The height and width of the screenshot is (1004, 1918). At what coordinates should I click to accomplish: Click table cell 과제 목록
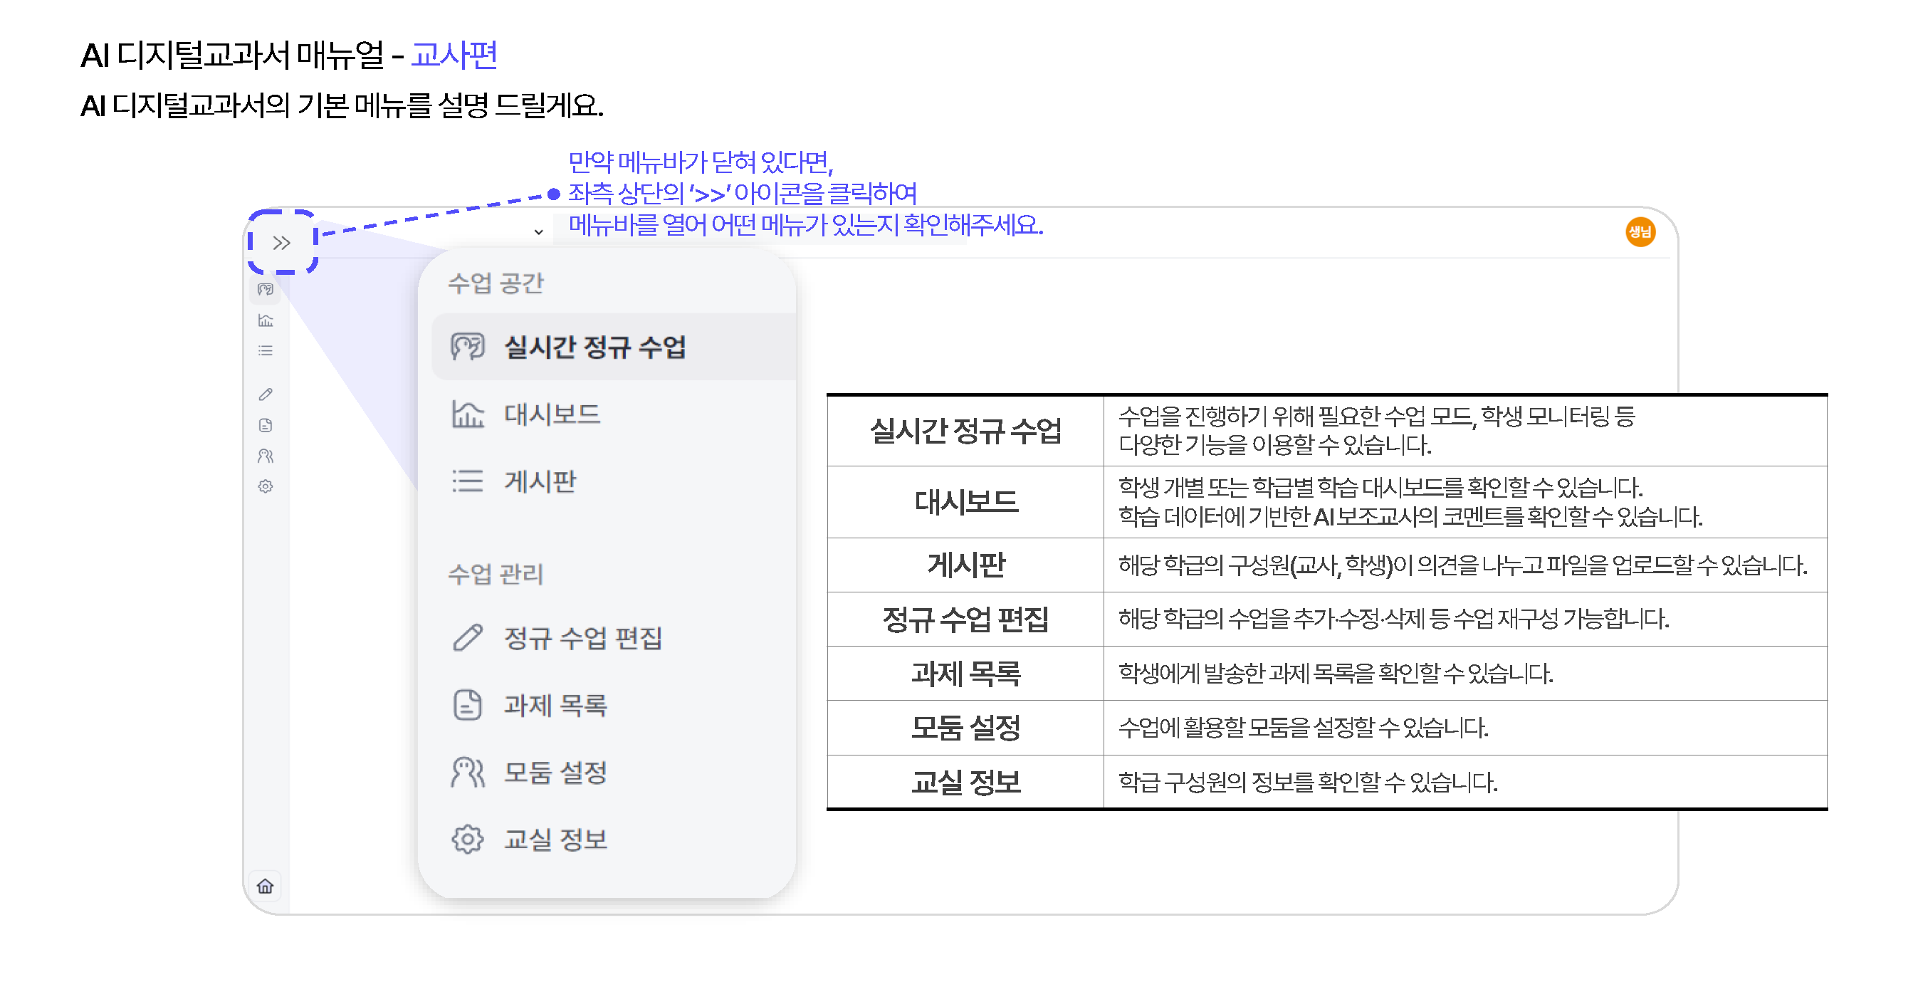[x=965, y=674]
